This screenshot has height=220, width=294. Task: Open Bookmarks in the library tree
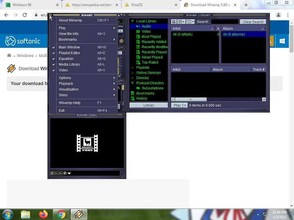click(145, 93)
